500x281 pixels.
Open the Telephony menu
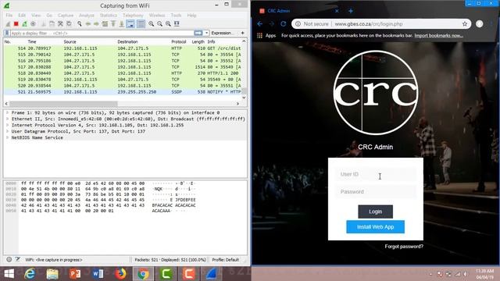tap(133, 16)
